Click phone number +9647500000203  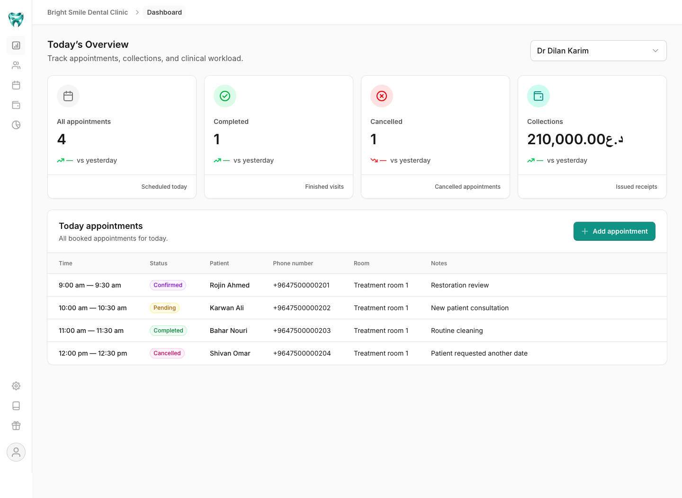pyautogui.click(x=302, y=331)
